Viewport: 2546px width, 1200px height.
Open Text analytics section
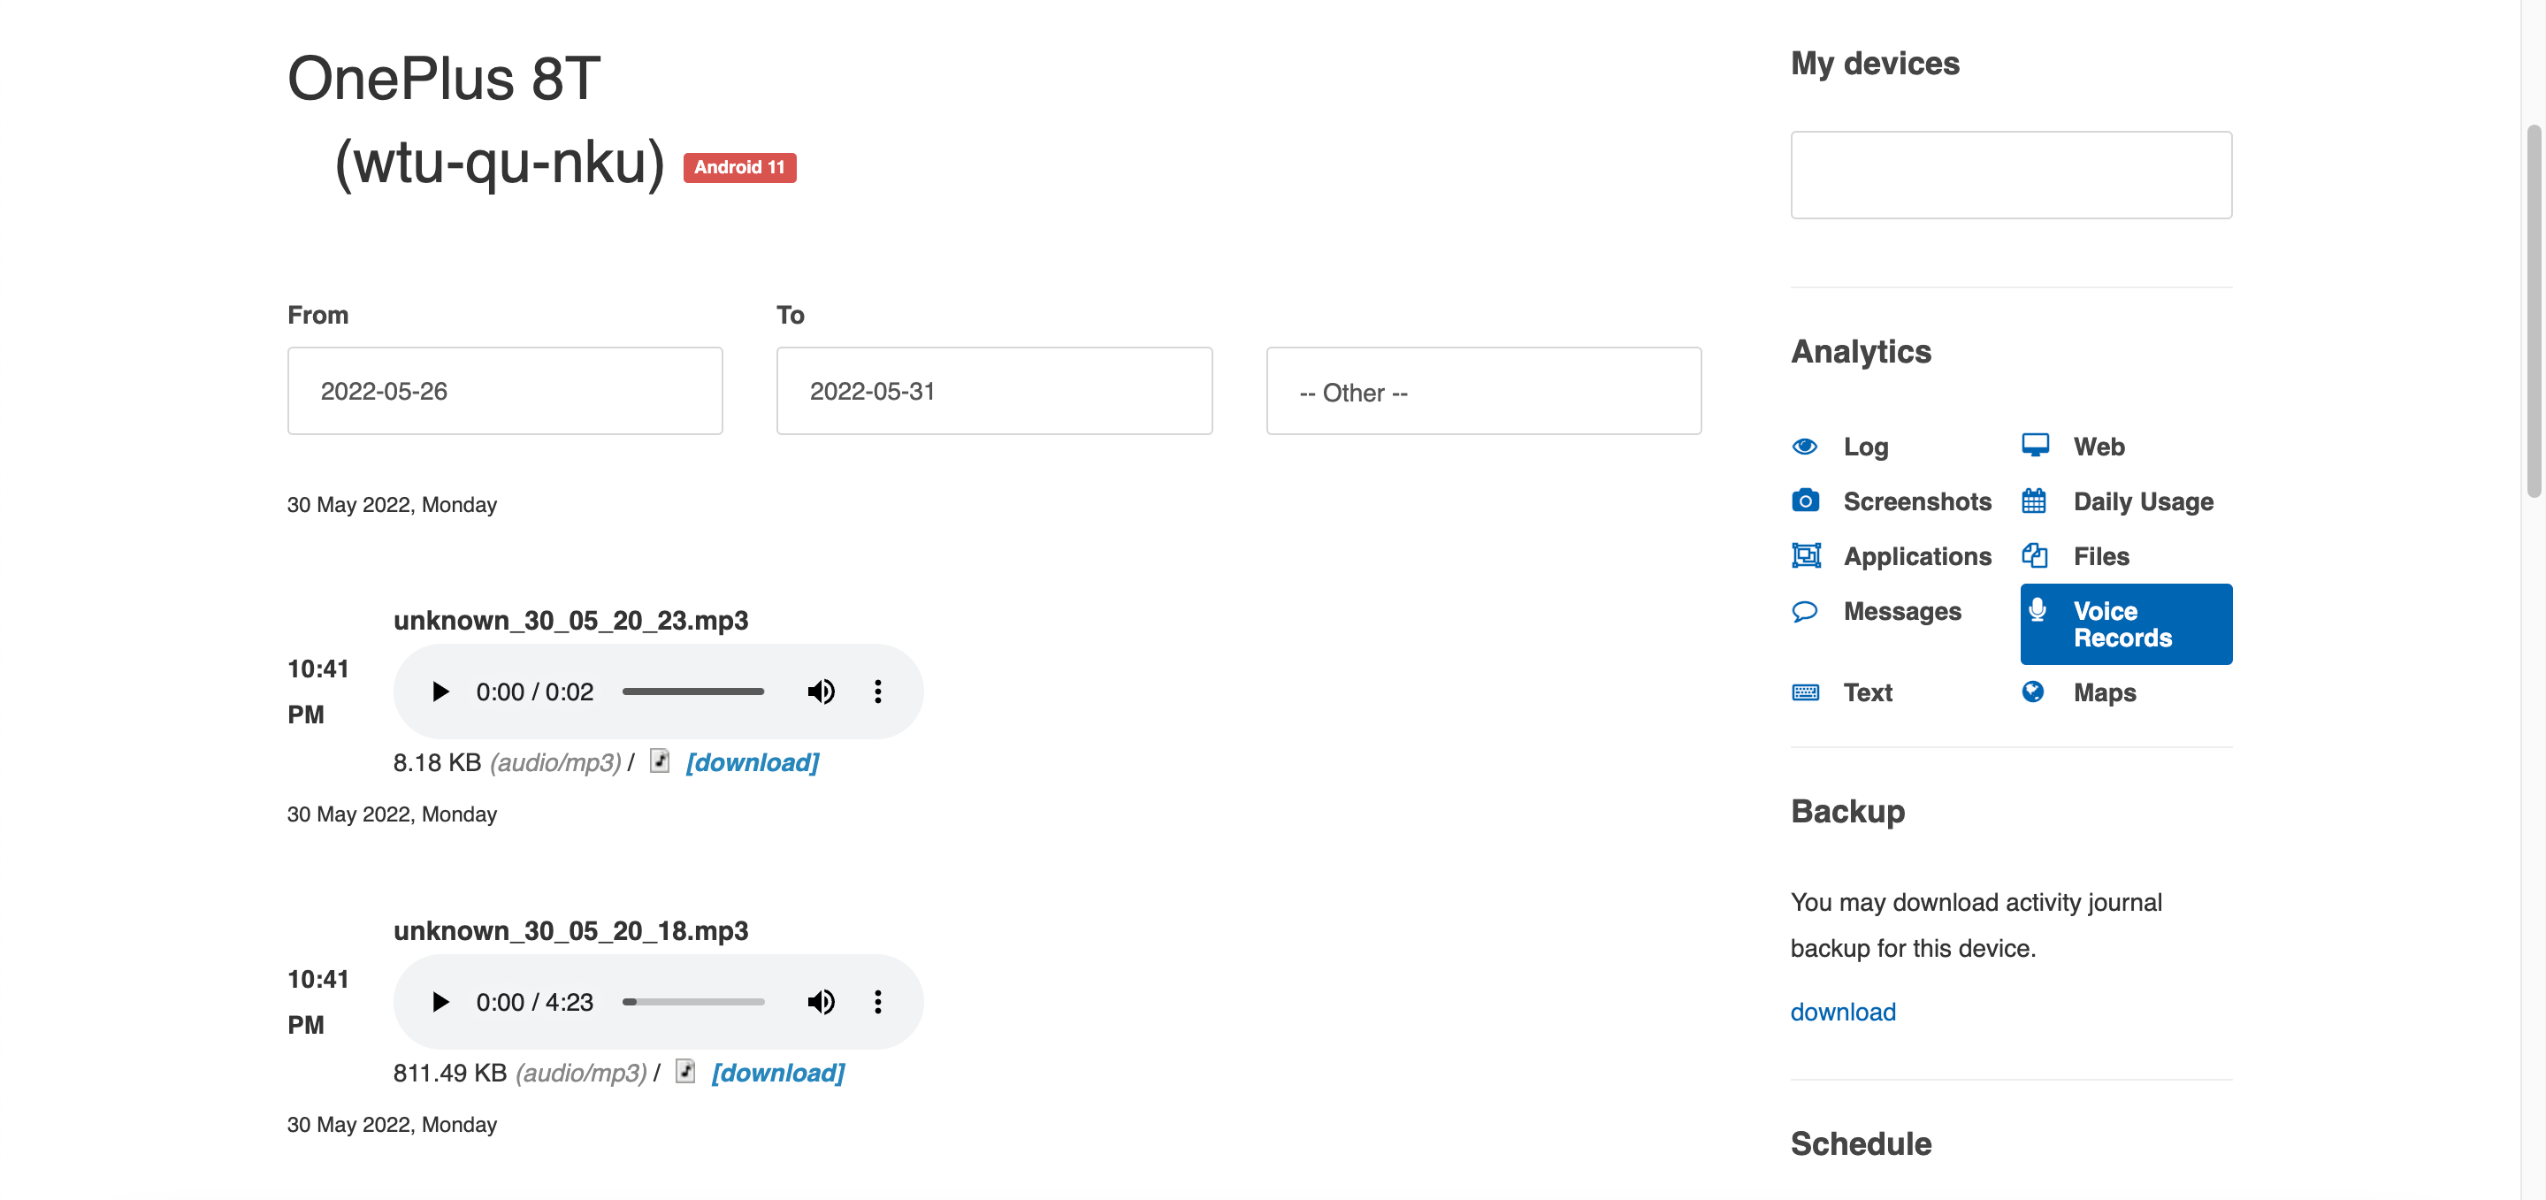pos(1868,690)
